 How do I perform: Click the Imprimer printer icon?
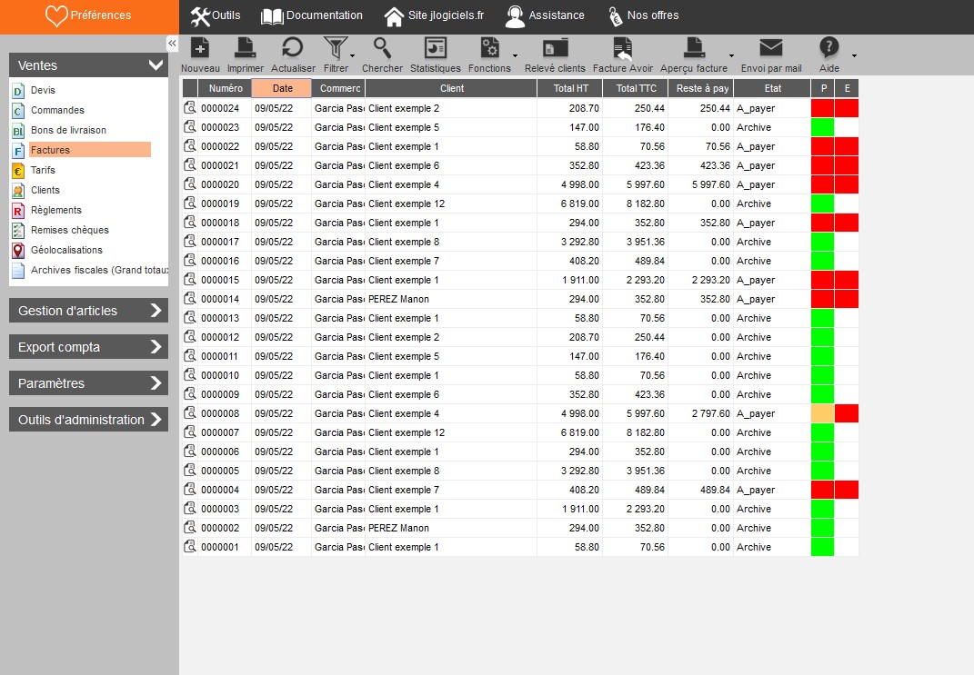[x=245, y=48]
